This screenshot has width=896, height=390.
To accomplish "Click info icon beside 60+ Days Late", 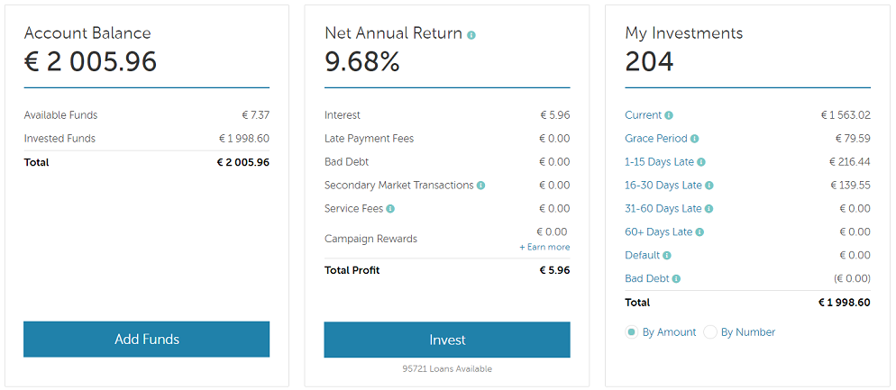I will coord(700,232).
